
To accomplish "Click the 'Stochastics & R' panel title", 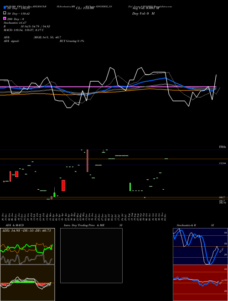I will [186, 225].
